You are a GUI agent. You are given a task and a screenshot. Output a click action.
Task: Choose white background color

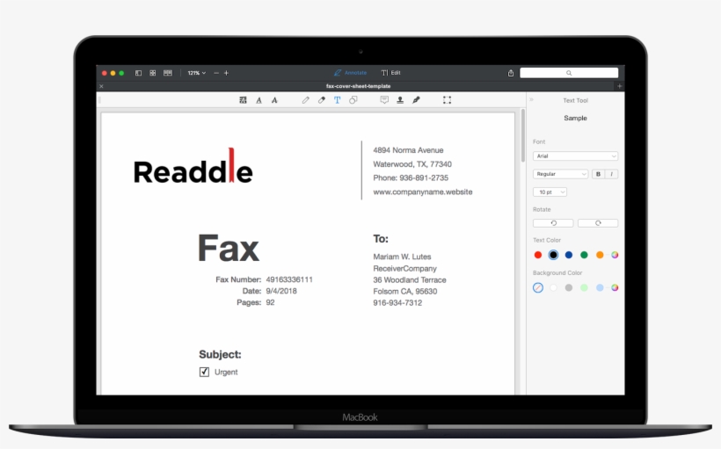point(553,287)
